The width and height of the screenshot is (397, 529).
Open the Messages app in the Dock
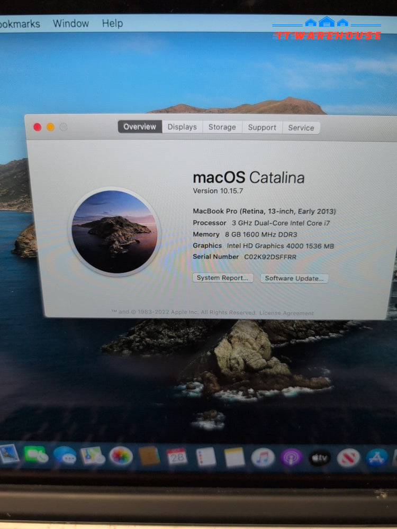tap(64, 455)
